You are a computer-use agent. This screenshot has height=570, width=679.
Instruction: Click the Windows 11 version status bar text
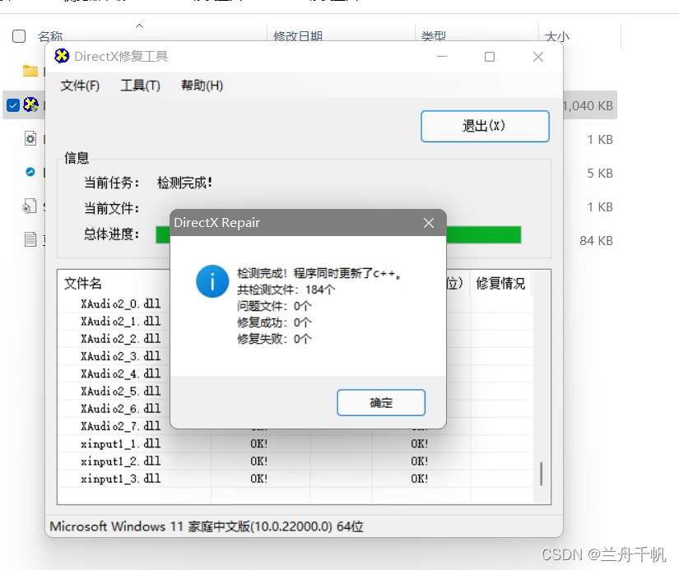(207, 526)
